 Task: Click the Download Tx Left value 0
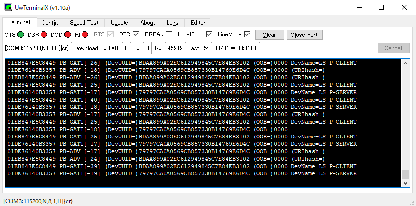tap(126, 48)
